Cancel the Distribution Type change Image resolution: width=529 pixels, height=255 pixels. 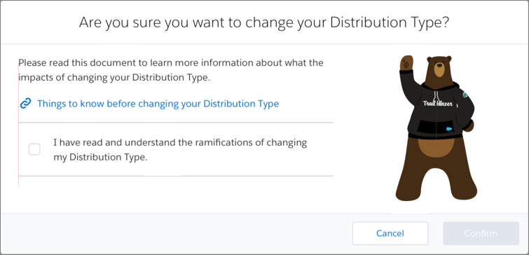coord(390,233)
